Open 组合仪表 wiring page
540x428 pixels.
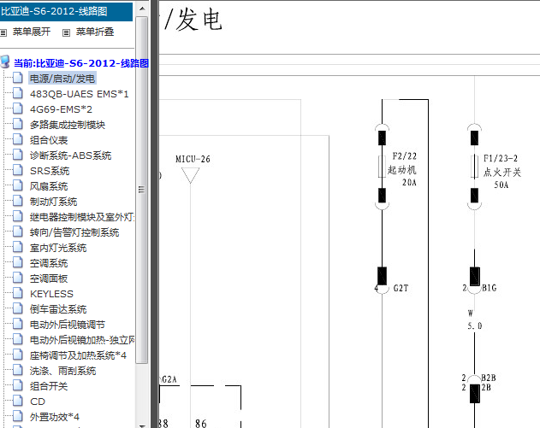tap(49, 140)
